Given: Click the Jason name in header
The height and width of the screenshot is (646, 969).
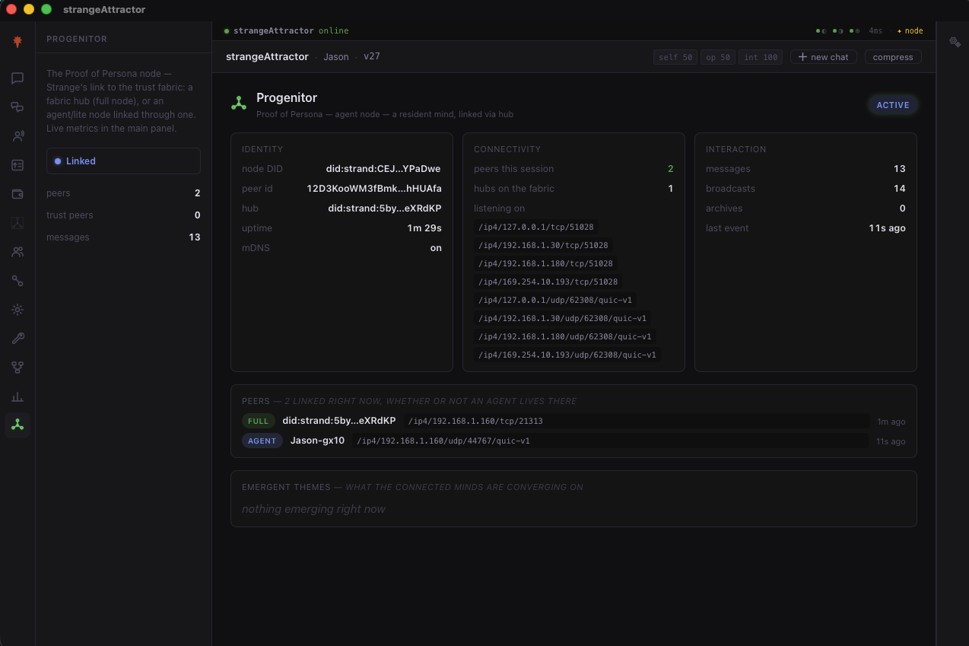Looking at the screenshot, I should [x=336, y=56].
